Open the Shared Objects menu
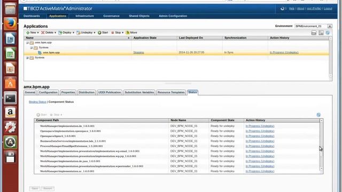This screenshot has height=192, width=342. [139, 16]
